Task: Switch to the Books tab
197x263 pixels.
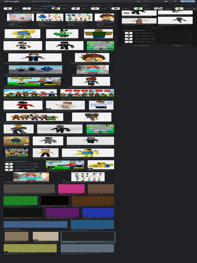Action: tap(64, 5)
